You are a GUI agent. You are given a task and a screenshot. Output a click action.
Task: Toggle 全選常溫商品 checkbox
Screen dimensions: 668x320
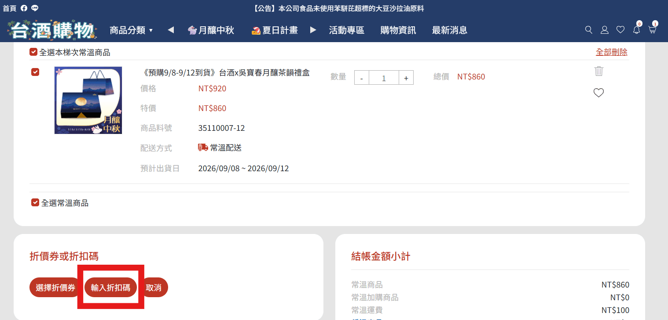(x=35, y=202)
